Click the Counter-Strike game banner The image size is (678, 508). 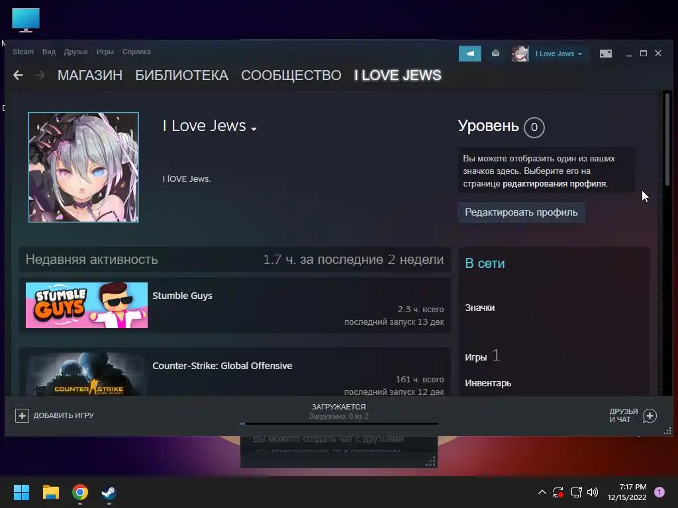click(87, 374)
